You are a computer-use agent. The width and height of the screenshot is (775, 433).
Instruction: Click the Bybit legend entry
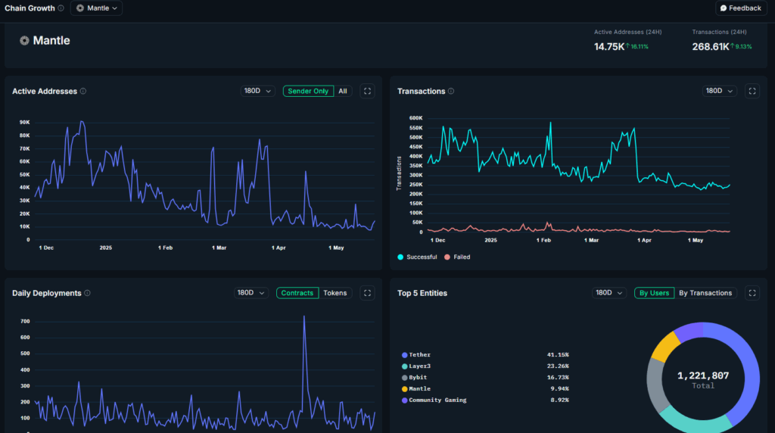pyautogui.click(x=414, y=378)
